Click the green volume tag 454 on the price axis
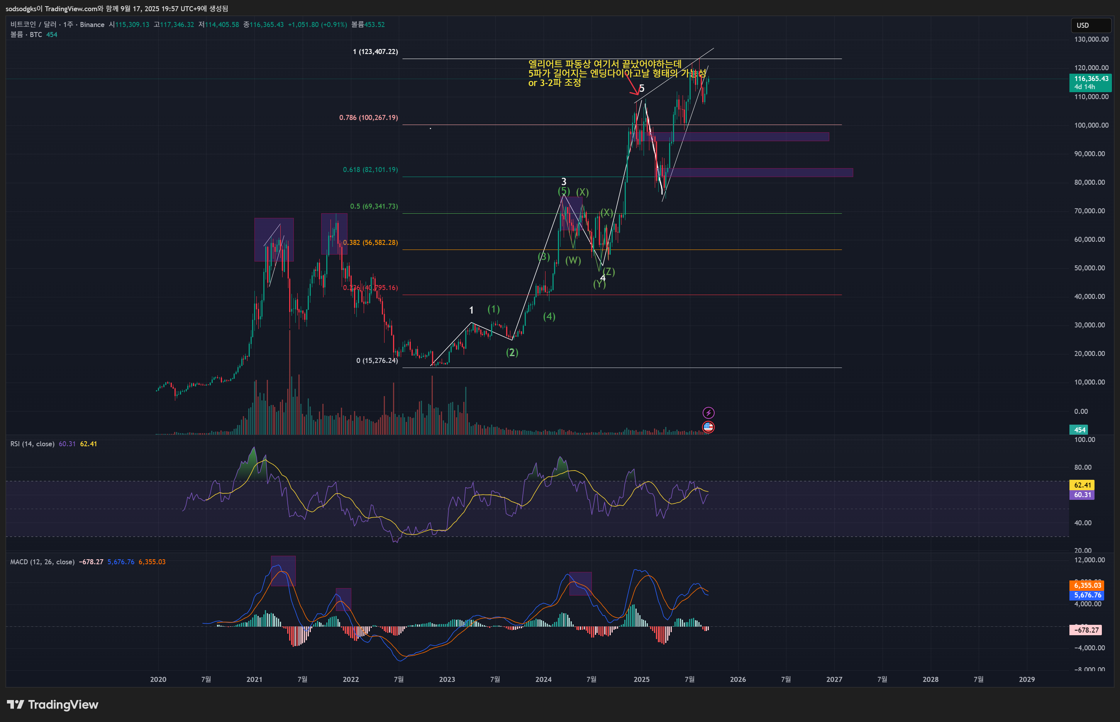 pyautogui.click(x=1079, y=429)
